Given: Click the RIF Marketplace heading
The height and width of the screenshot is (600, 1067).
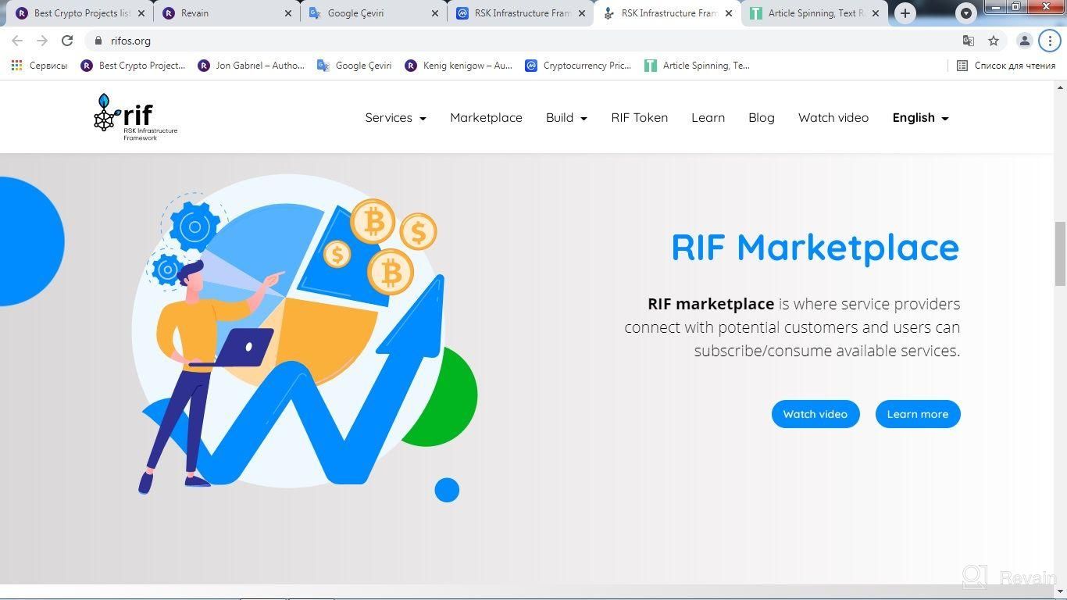Looking at the screenshot, I should point(815,248).
